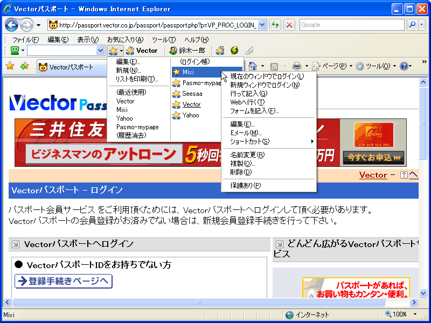
Task: Click the 鈴木一郎 identity button
Action: point(187,51)
